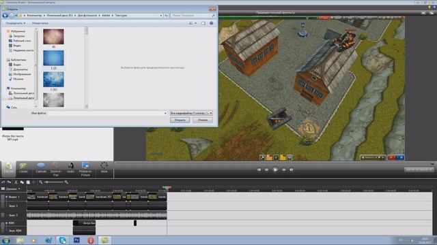Screen dimensions: 437x245
Task: Toggle the preview pane in Open dialog
Action: (203, 23)
